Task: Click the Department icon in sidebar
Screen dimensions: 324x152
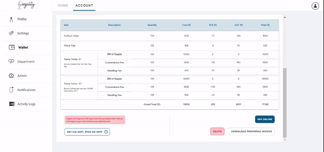Action: coord(11,62)
